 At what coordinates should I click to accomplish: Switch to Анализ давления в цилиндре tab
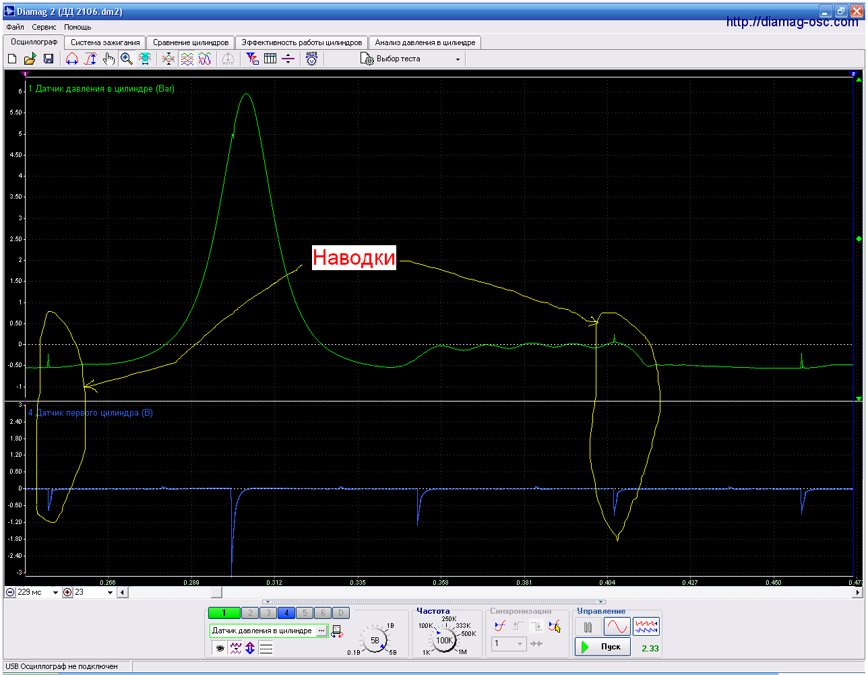click(x=425, y=42)
